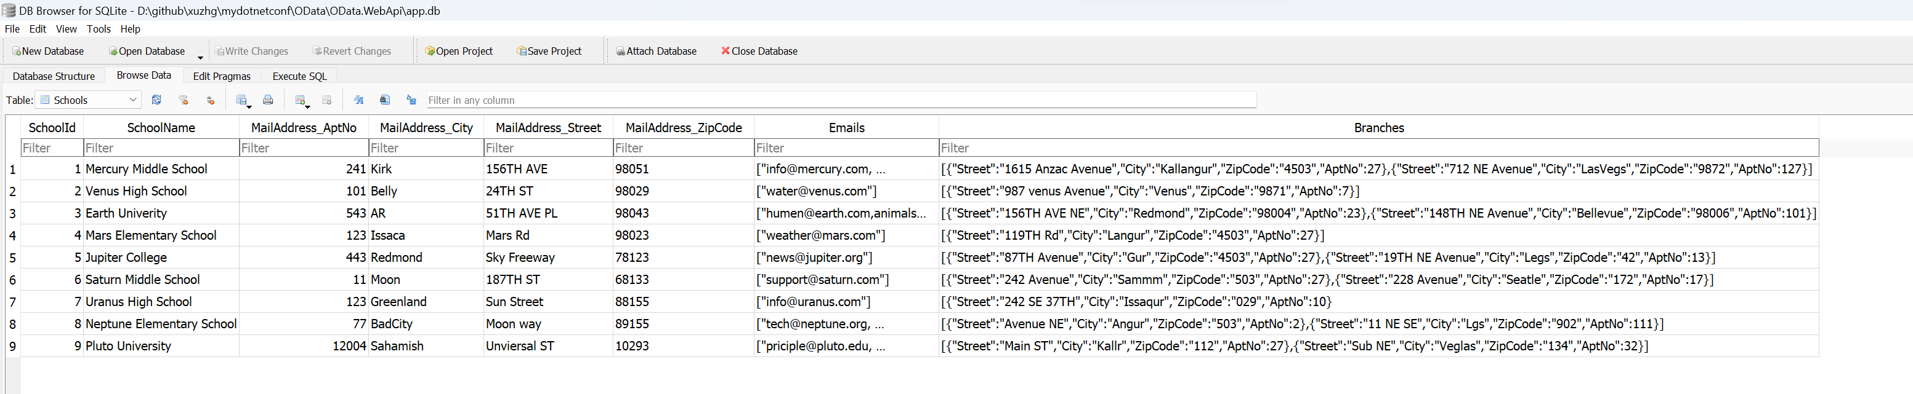Clear all sorting icon
Screen dimensions: 1913x394
(210, 100)
